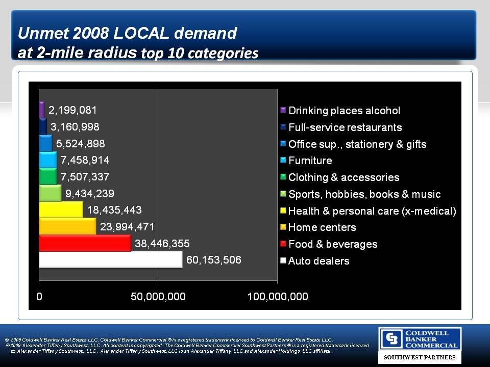Viewport: 490px width, 367px height.
Task: Click the 100,000,000 axis label
Action: (x=278, y=297)
